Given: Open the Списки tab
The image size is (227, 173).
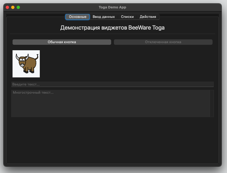Looking at the screenshot, I should (x=127, y=17).
